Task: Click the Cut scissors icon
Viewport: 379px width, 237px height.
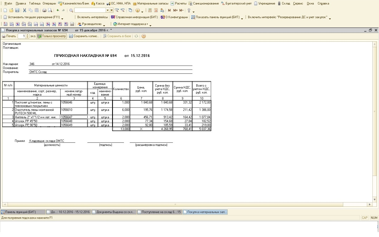Action: click(24, 10)
